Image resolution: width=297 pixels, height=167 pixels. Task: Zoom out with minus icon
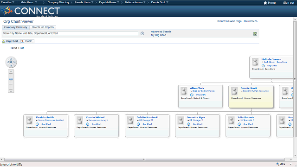(11, 91)
